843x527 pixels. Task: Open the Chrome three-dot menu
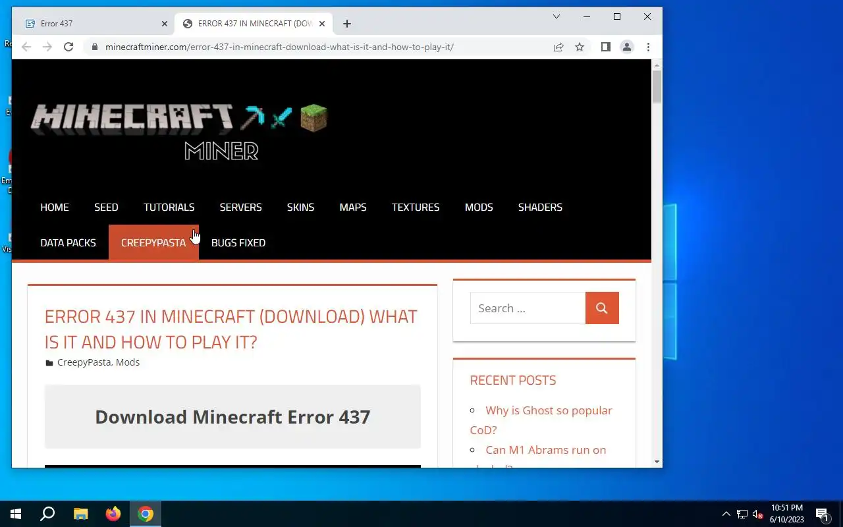click(x=648, y=47)
